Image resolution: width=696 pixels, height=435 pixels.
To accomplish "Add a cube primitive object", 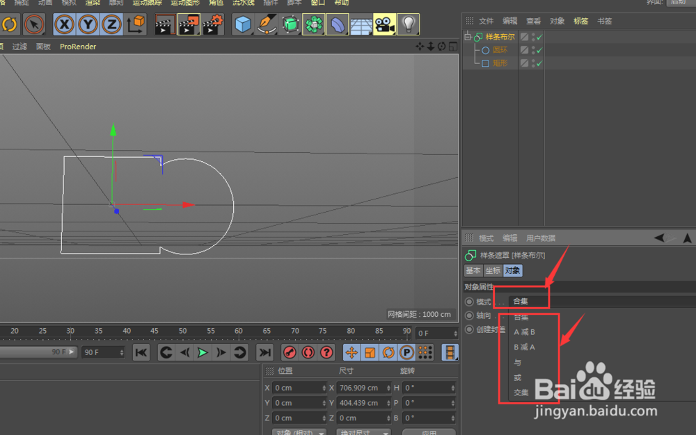I will tap(243, 25).
